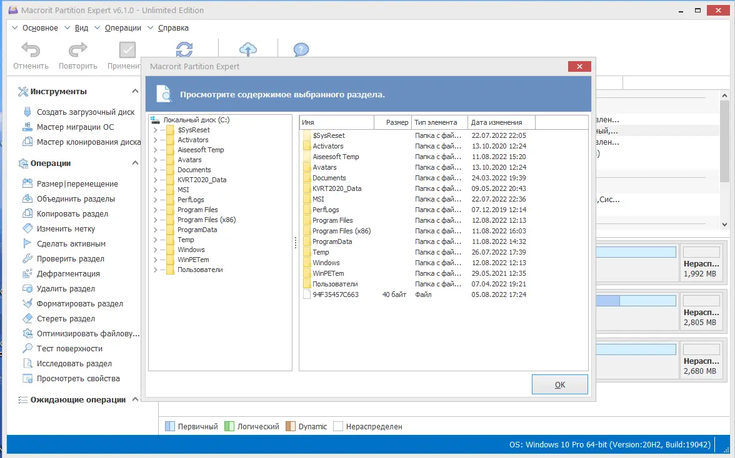
Task: Select MSI folder in the tree
Action: (x=183, y=190)
